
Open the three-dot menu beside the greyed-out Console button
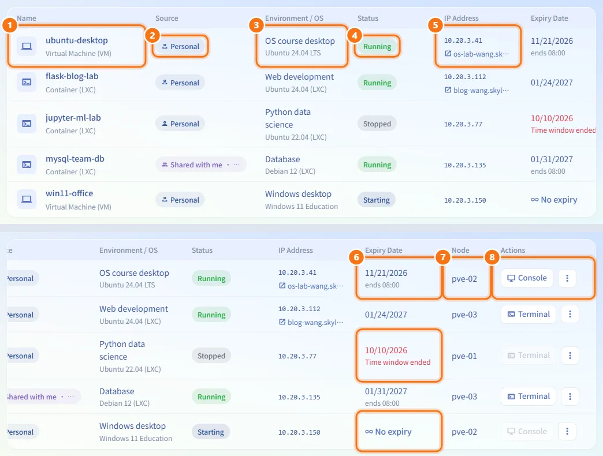tap(567, 431)
